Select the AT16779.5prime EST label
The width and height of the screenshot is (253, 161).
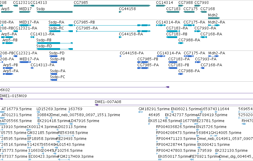tap(17, 109)
